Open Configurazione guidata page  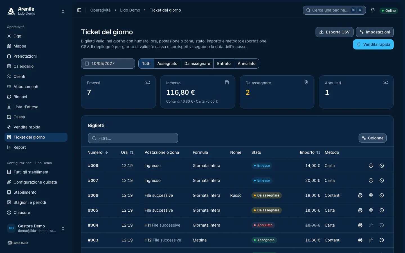(36, 182)
